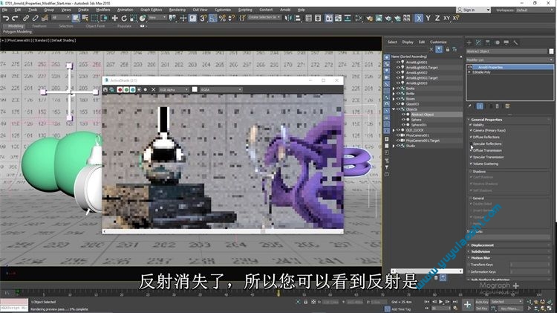Stop render X in ActiveShade toolbar
This screenshot has width=557, height=313.
tap(154, 90)
